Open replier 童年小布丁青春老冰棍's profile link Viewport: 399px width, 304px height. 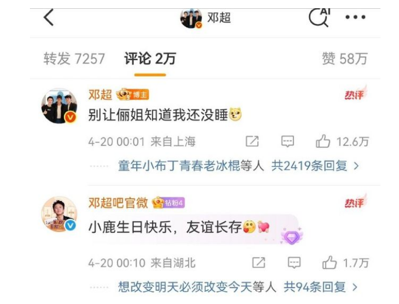click(179, 166)
